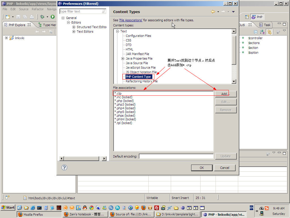Open the Preferences view menu triangle
This screenshot has height=218, width=290.
(233, 12)
